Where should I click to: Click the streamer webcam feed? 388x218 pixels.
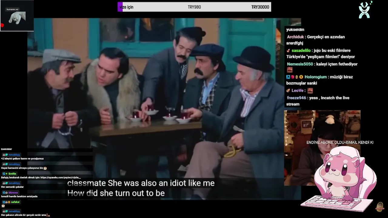(x=322, y=148)
